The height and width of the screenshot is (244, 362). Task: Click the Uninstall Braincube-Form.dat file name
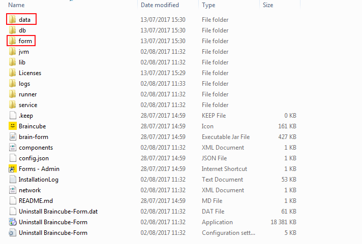[58, 212]
